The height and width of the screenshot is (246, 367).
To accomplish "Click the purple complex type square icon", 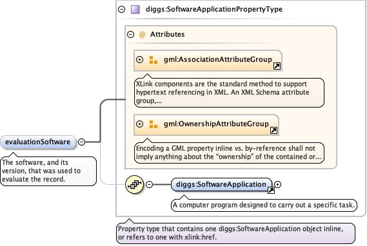I will [135, 10].
